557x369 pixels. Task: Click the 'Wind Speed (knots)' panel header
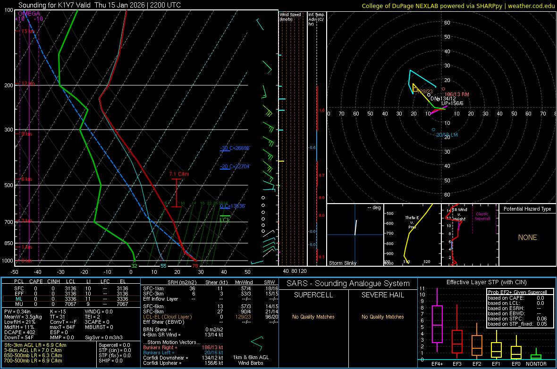click(x=290, y=16)
